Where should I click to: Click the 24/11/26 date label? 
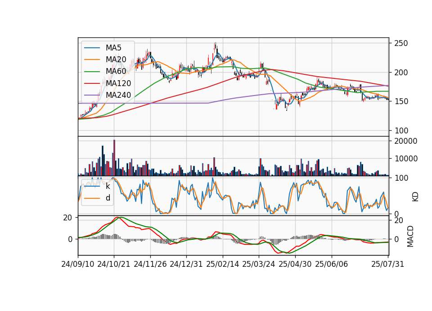(x=150, y=264)
